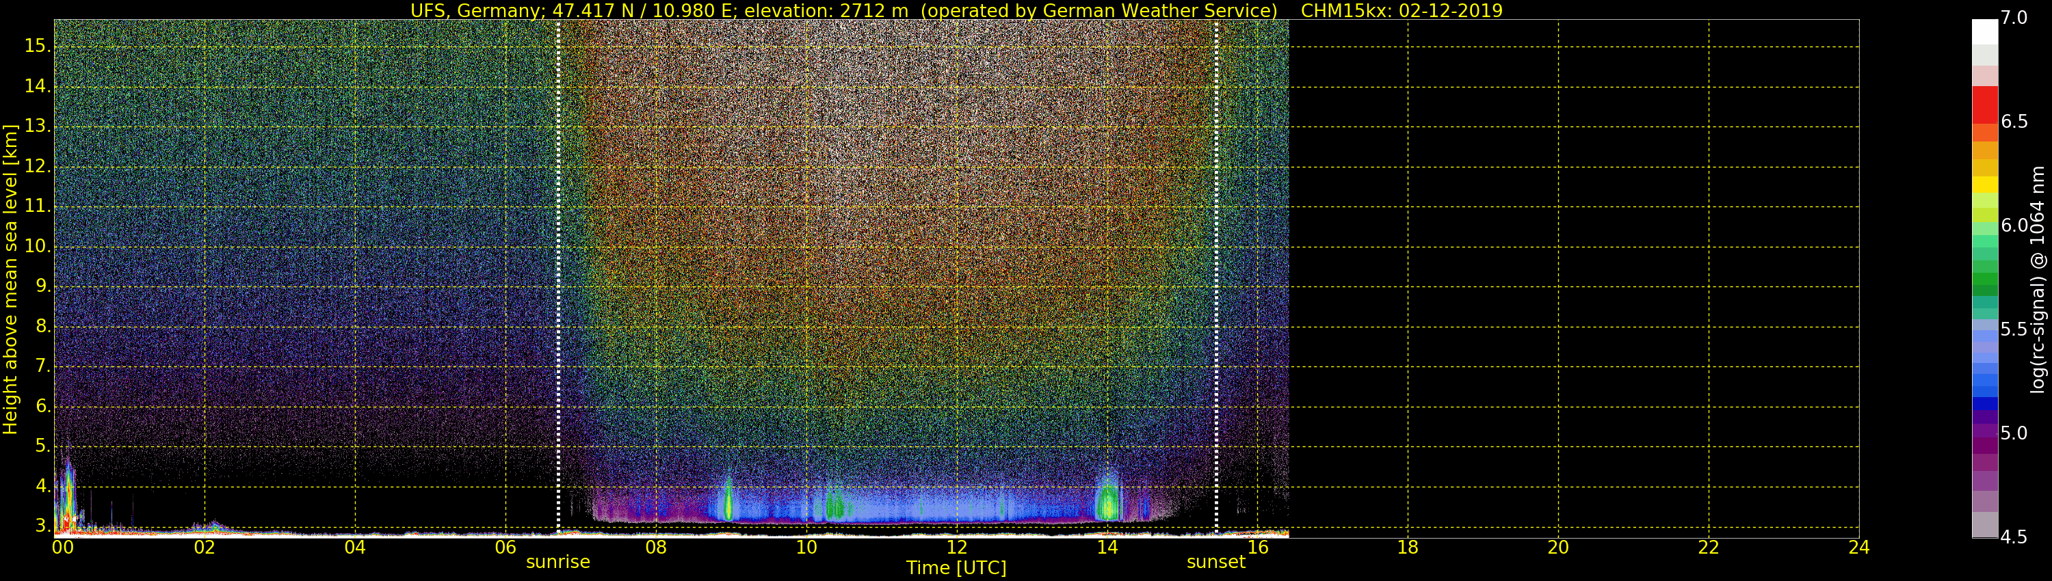
Task: Click the 'Height above mean sea level [km]' axis label
Action: click(x=10, y=279)
